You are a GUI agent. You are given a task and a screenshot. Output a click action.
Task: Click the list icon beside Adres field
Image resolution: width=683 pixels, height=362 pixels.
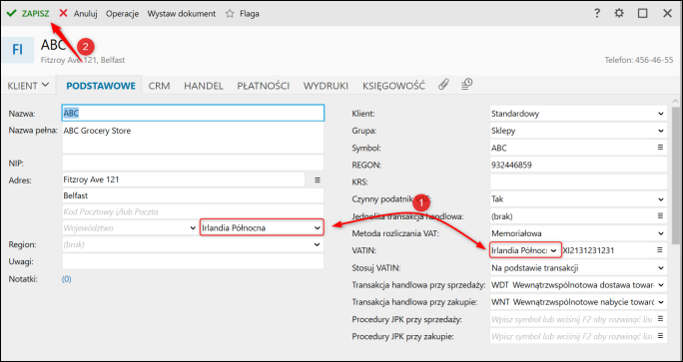(x=318, y=180)
